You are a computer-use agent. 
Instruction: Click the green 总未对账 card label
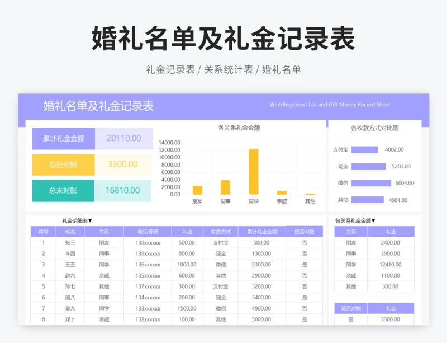point(63,190)
